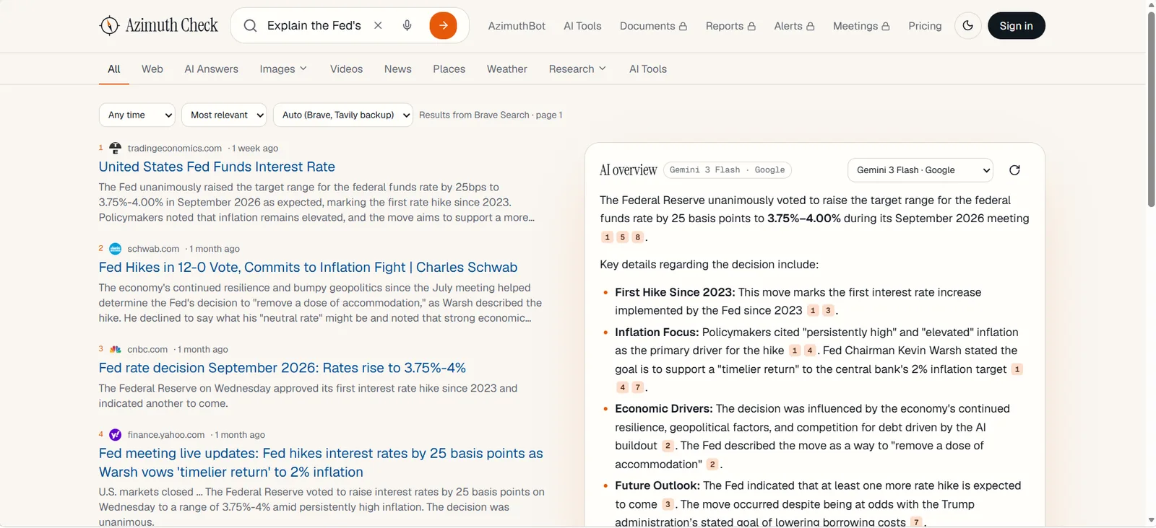1156x528 pixels.
Task: Click the finance.yahoo.com favicon
Action: (x=115, y=435)
